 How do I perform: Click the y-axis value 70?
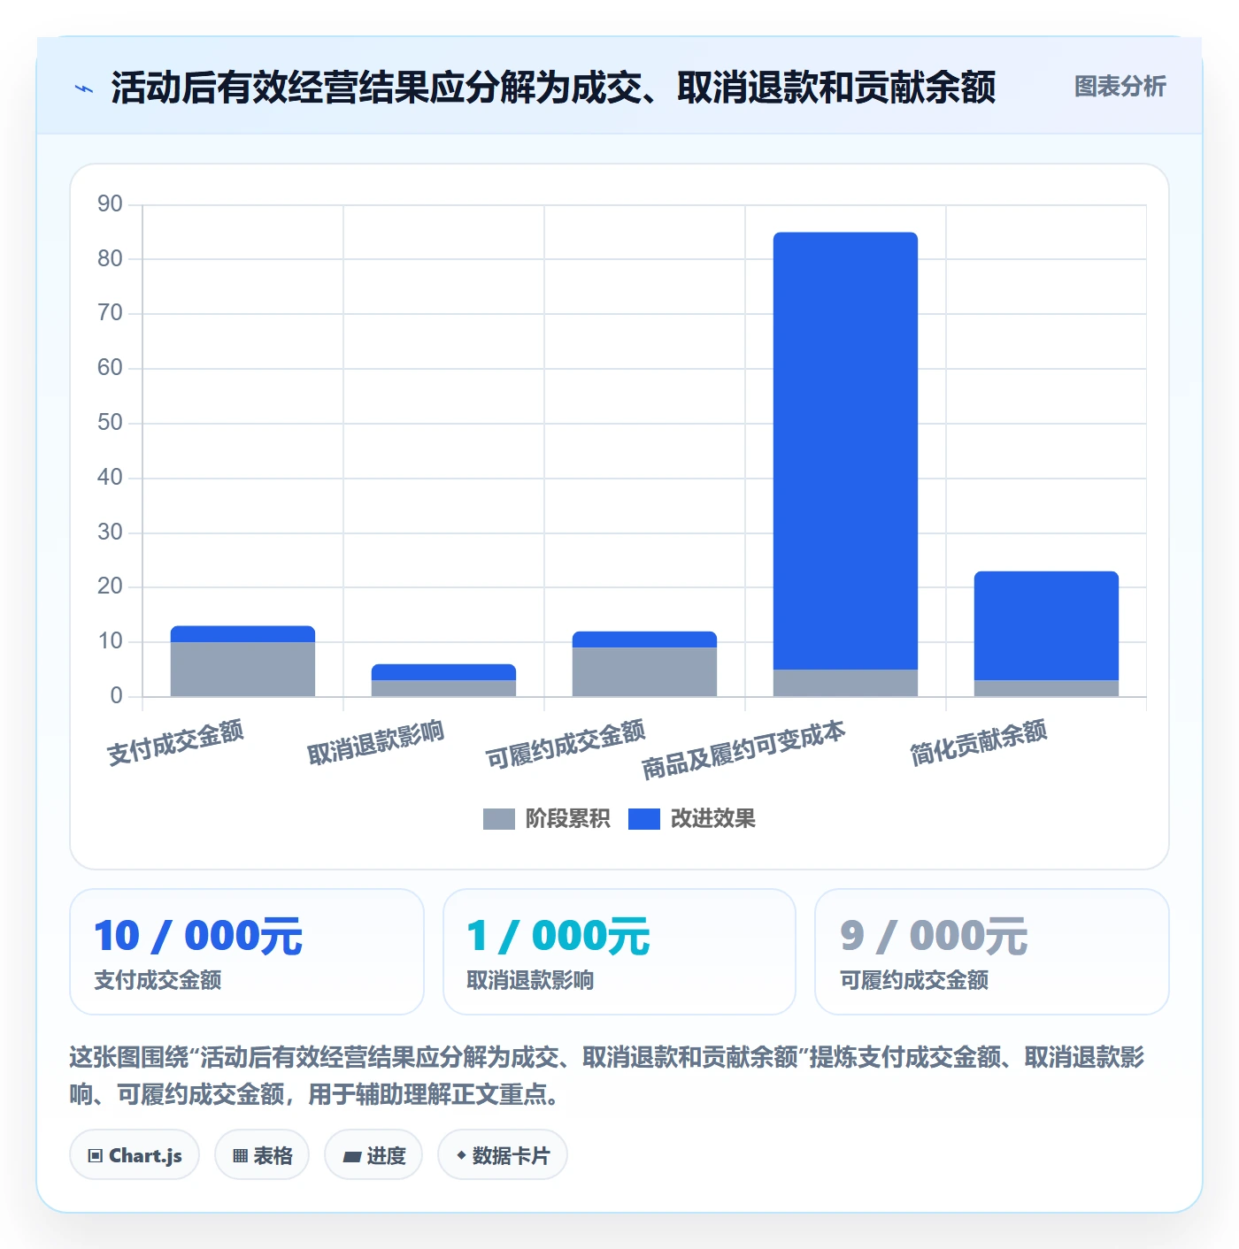(111, 313)
